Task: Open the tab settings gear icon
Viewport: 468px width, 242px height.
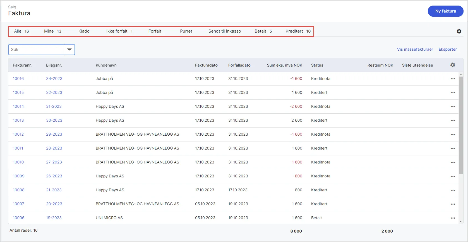Action: point(459,31)
